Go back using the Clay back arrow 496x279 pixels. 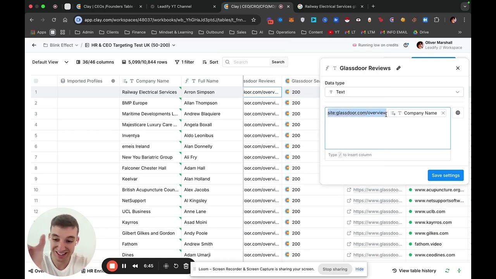[x=34, y=45]
